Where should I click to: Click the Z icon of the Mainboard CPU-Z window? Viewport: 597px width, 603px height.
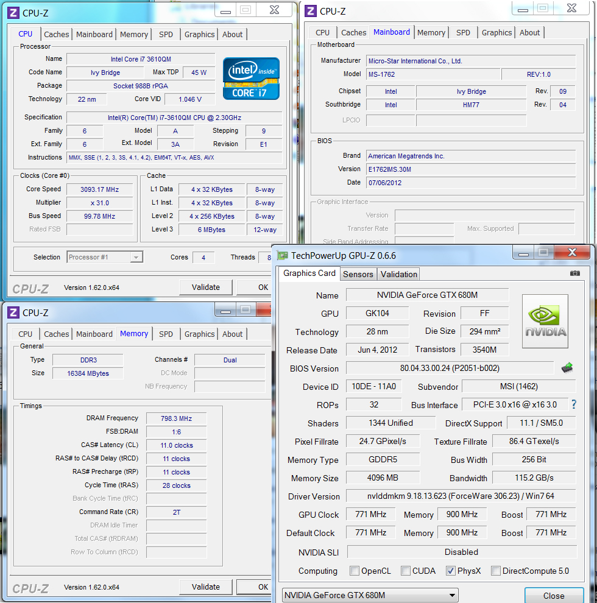311,12
